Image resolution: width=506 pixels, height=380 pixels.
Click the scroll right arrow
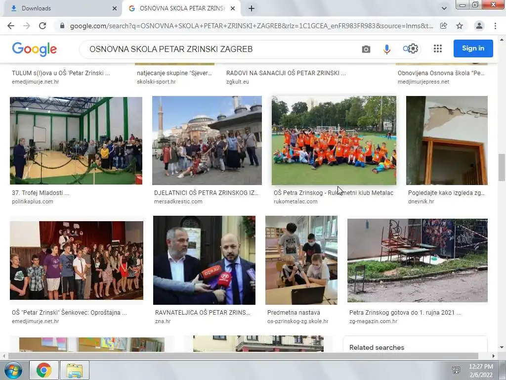tap(494, 356)
